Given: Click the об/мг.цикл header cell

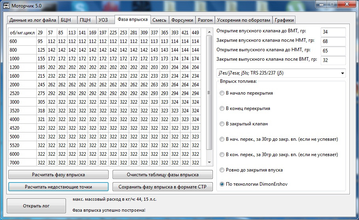Looking at the screenshot, I should click(23, 33).
